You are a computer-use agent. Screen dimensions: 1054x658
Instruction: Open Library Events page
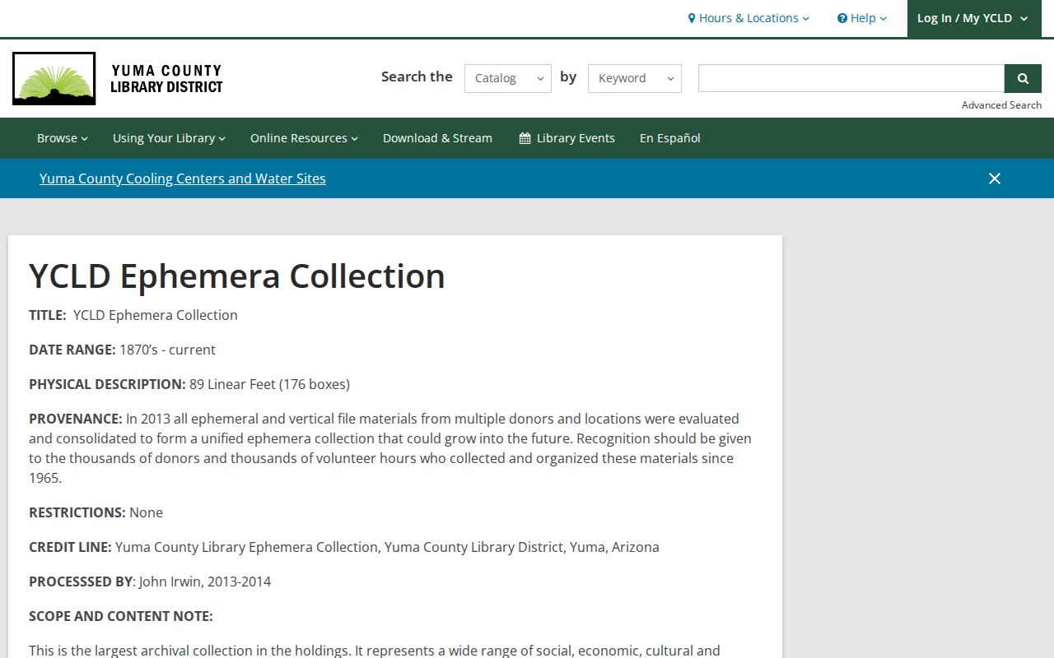click(567, 138)
